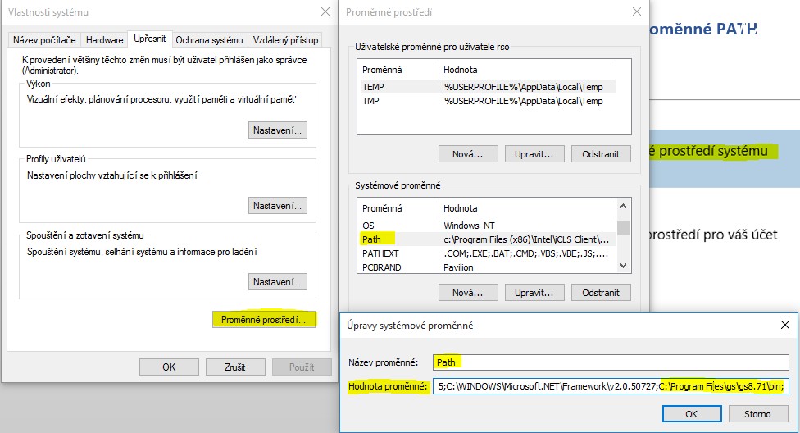Click Zrušit in Vlastnosti systému
Viewport: 800px width, 433px height.
tap(235, 367)
